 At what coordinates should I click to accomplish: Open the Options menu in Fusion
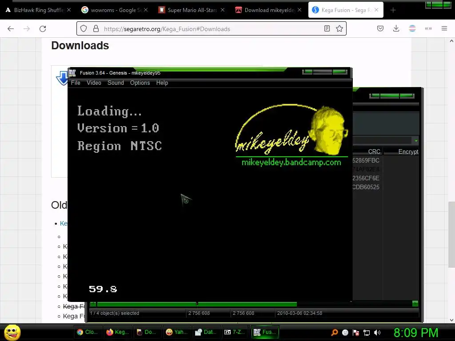[x=140, y=83]
